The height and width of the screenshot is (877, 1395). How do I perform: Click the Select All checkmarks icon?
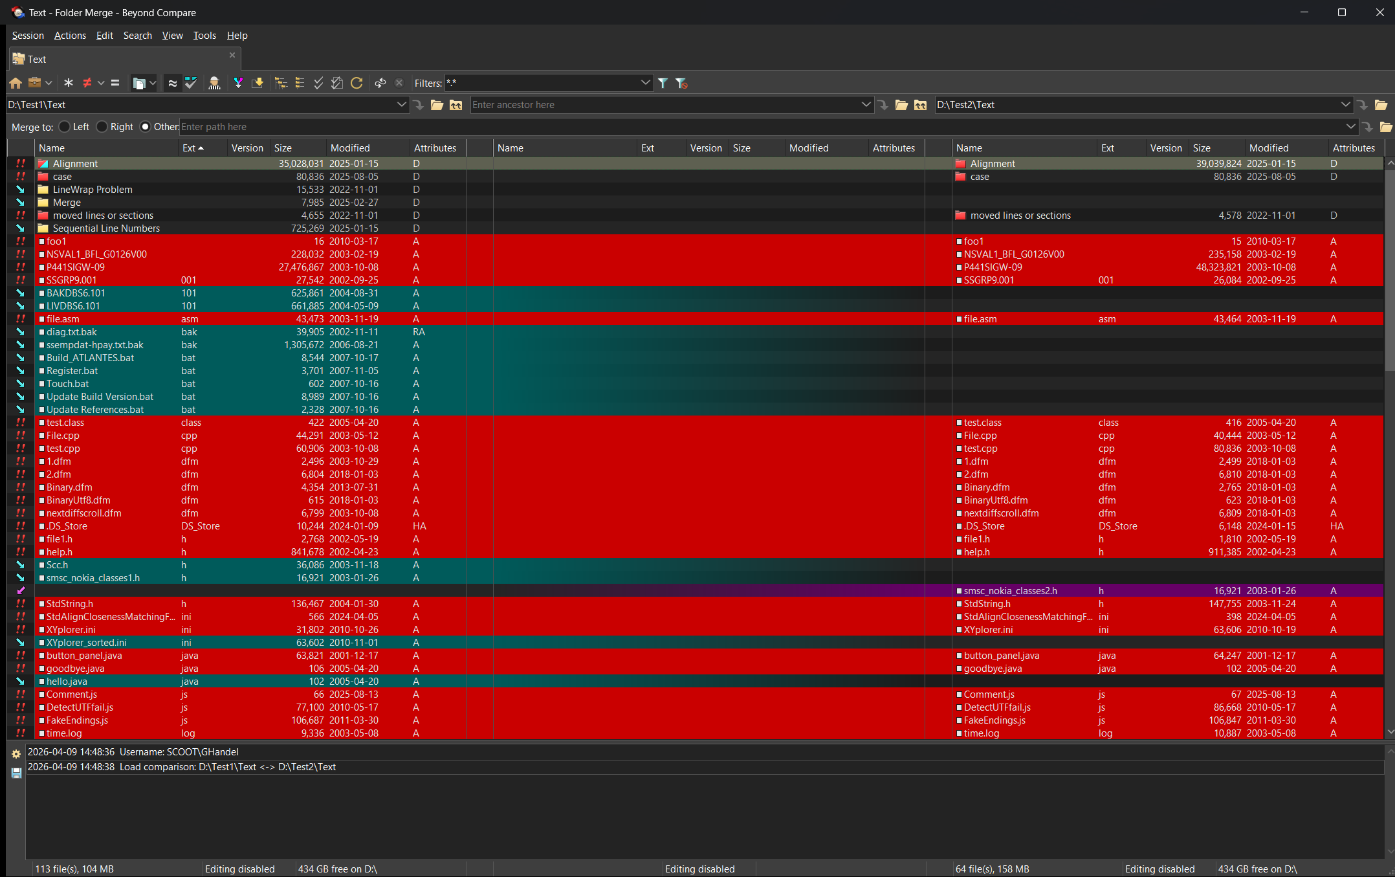click(318, 83)
